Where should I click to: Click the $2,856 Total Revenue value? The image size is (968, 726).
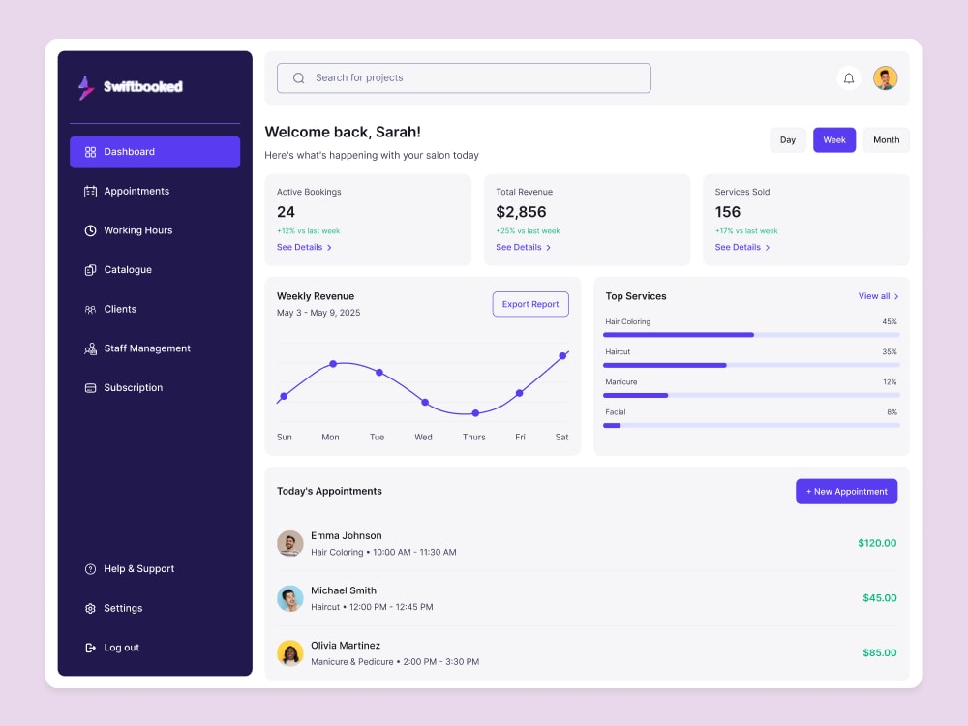pos(521,212)
